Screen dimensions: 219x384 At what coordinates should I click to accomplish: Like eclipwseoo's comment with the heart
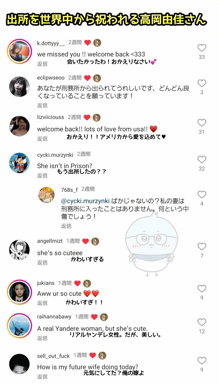(x=202, y=83)
